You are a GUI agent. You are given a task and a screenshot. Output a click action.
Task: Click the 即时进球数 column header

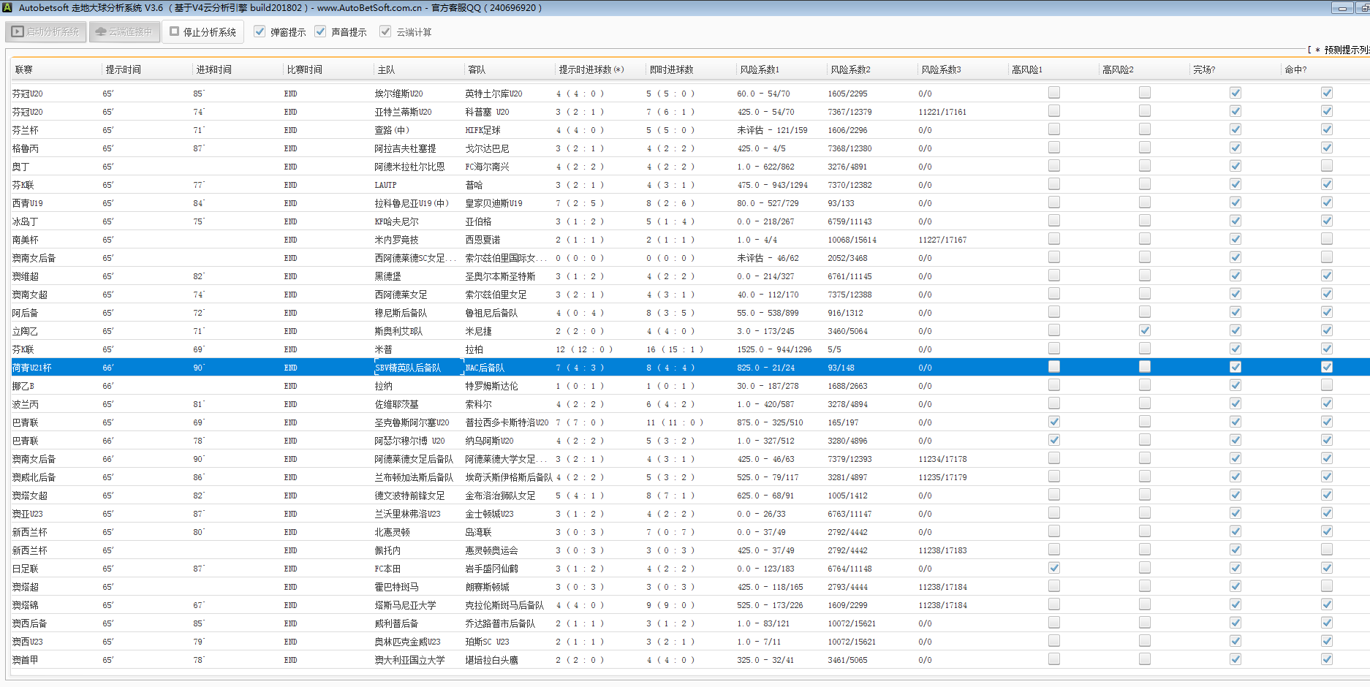[x=671, y=69]
